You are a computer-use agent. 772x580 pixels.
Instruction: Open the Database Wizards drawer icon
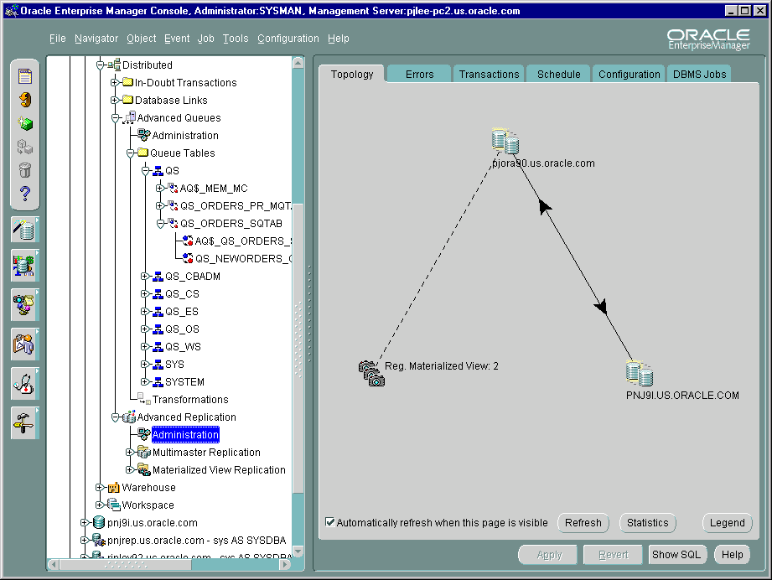21,230
